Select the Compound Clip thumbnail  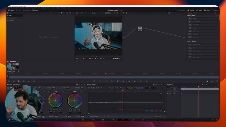point(13,66)
